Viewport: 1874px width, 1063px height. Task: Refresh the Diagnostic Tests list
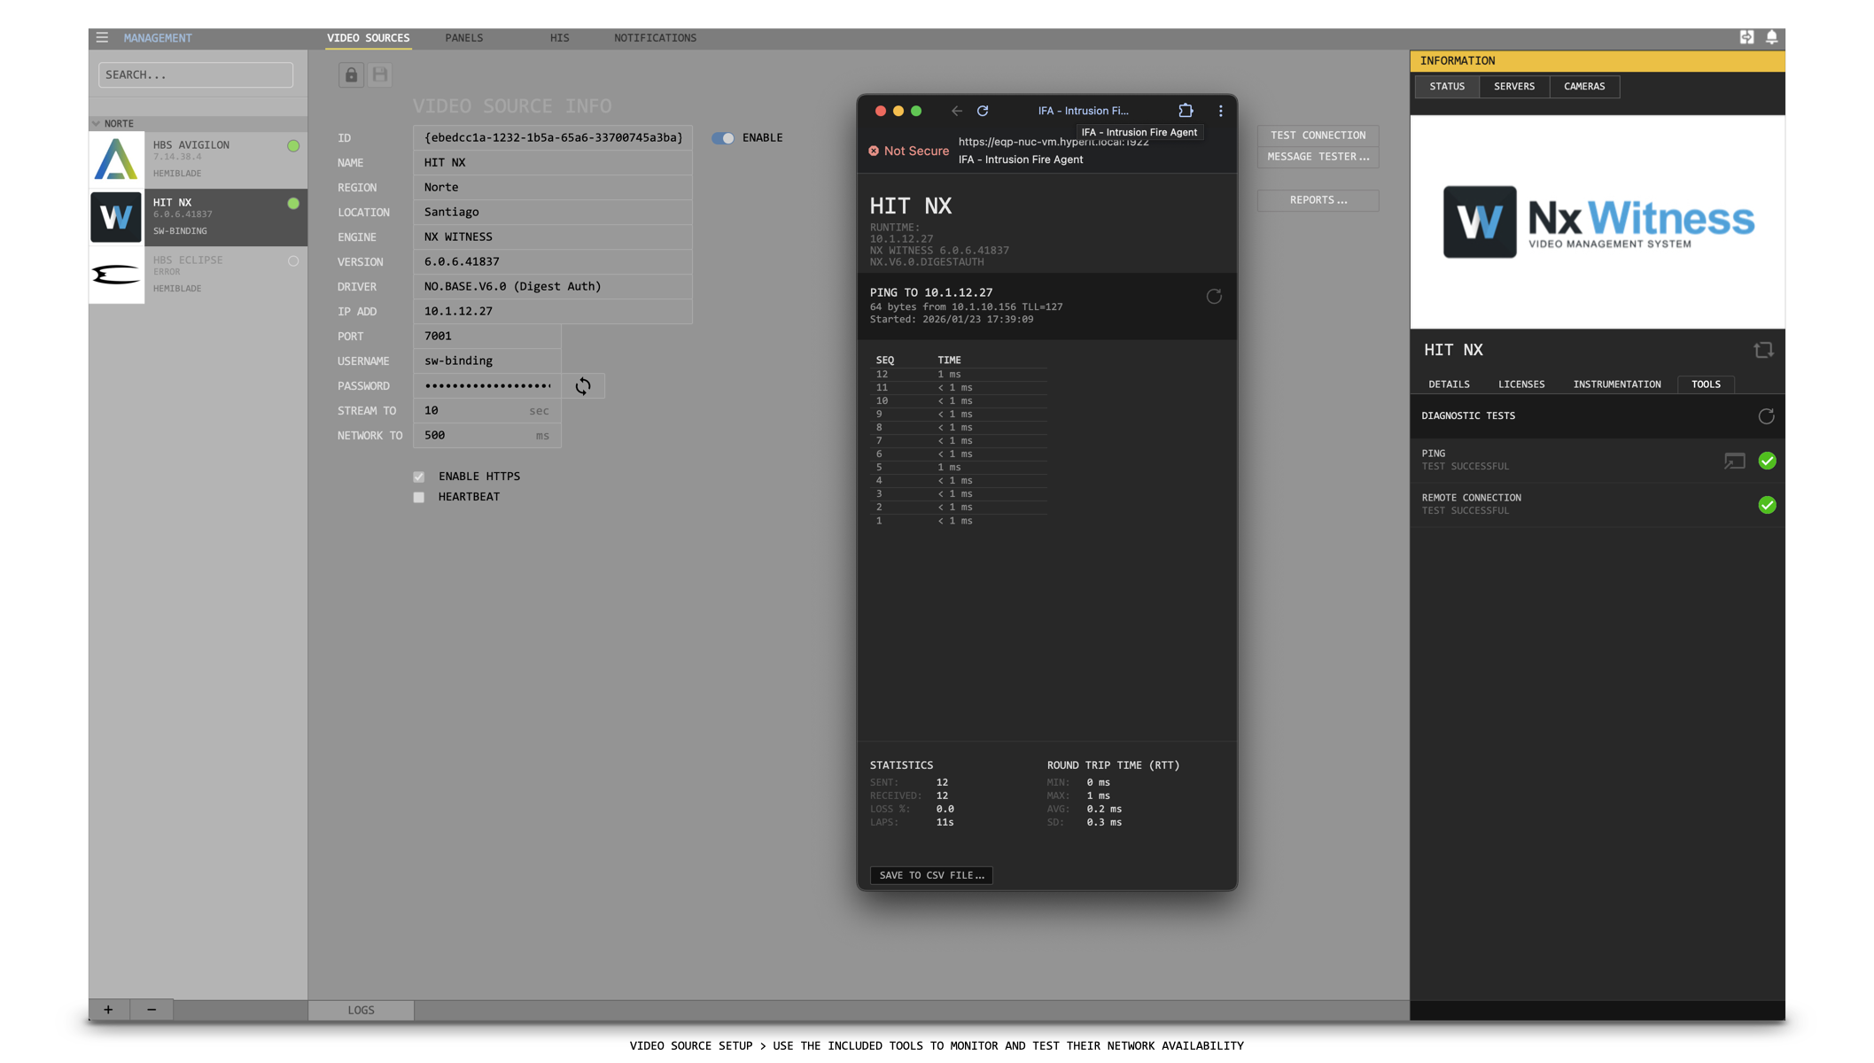coord(1766,416)
